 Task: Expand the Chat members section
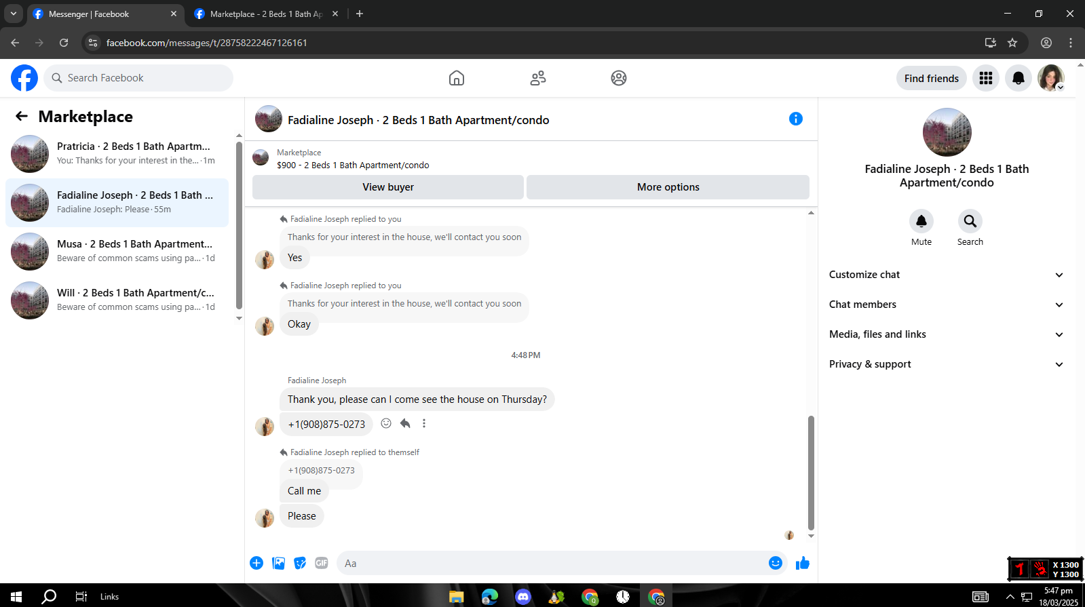point(947,305)
